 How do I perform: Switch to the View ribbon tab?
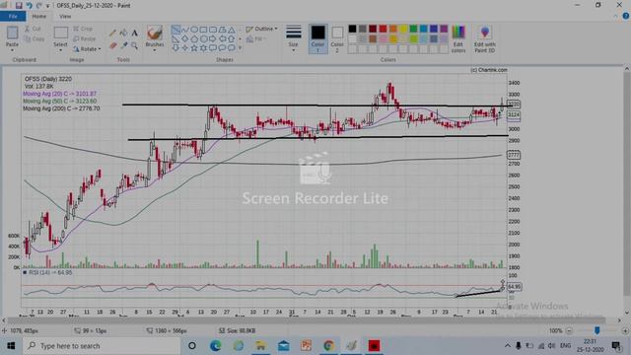tap(65, 17)
